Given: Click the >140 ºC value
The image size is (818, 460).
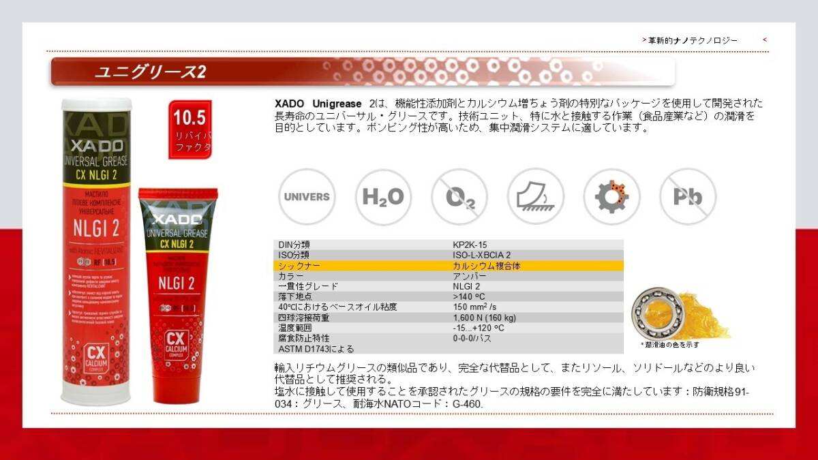Looking at the screenshot, I should point(469,296).
